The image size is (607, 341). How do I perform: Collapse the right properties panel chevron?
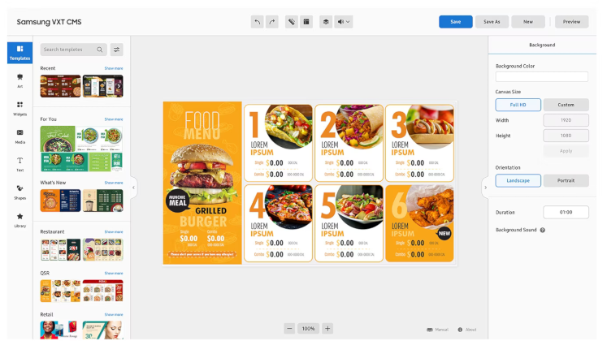click(x=485, y=188)
